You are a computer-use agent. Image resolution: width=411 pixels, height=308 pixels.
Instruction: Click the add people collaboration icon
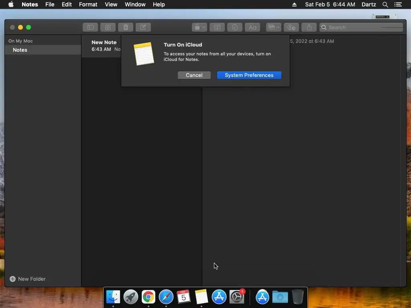coord(291,27)
